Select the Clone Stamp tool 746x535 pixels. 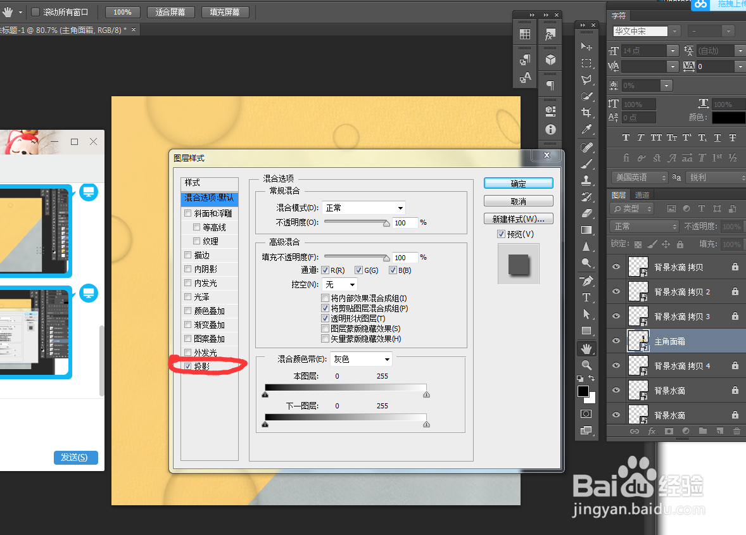586,180
